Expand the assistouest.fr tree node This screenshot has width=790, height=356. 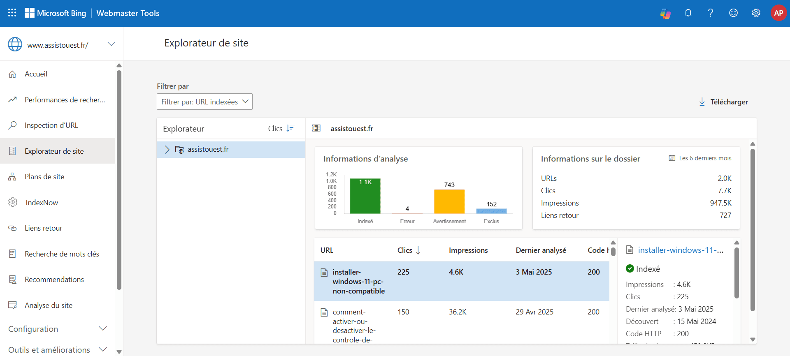tap(167, 150)
